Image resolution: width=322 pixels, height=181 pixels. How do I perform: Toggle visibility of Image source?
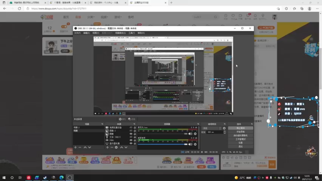131,134
